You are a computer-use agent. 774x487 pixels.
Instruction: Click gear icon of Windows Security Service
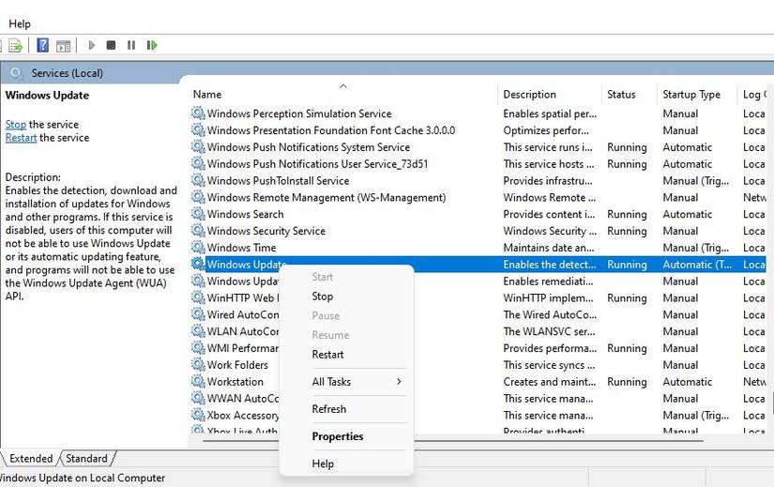click(198, 231)
